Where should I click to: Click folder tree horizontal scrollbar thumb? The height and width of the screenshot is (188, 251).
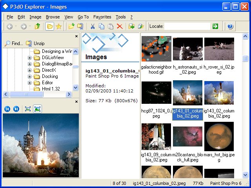click(26, 94)
